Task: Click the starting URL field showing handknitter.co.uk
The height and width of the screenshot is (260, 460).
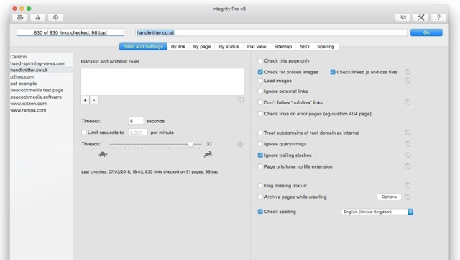Action: tap(271, 32)
